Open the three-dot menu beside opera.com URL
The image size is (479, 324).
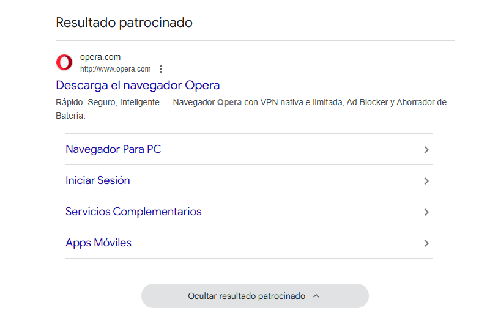pyautogui.click(x=161, y=69)
